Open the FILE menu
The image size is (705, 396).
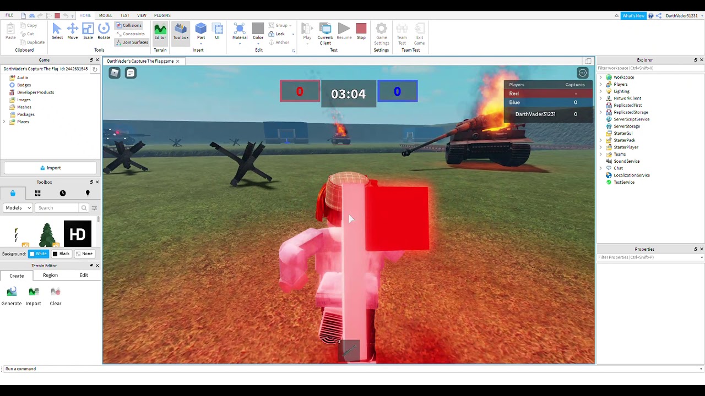click(9, 15)
